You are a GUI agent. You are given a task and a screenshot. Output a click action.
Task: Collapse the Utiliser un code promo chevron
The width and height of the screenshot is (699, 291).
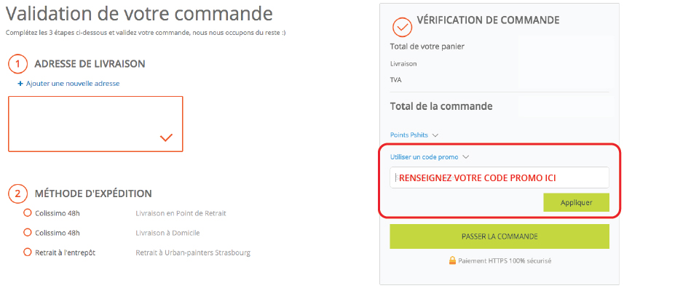point(466,157)
